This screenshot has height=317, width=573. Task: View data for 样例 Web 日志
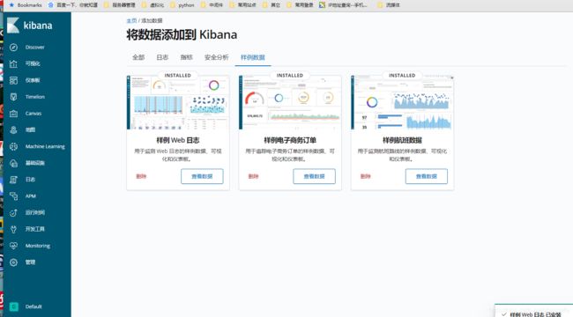point(202,176)
